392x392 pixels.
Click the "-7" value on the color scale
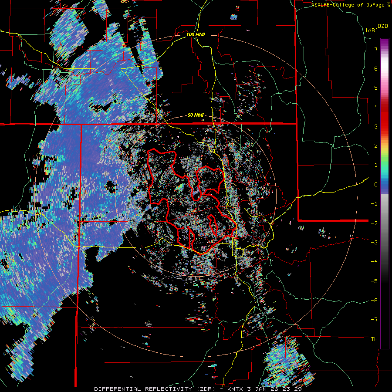click(374, 320)
